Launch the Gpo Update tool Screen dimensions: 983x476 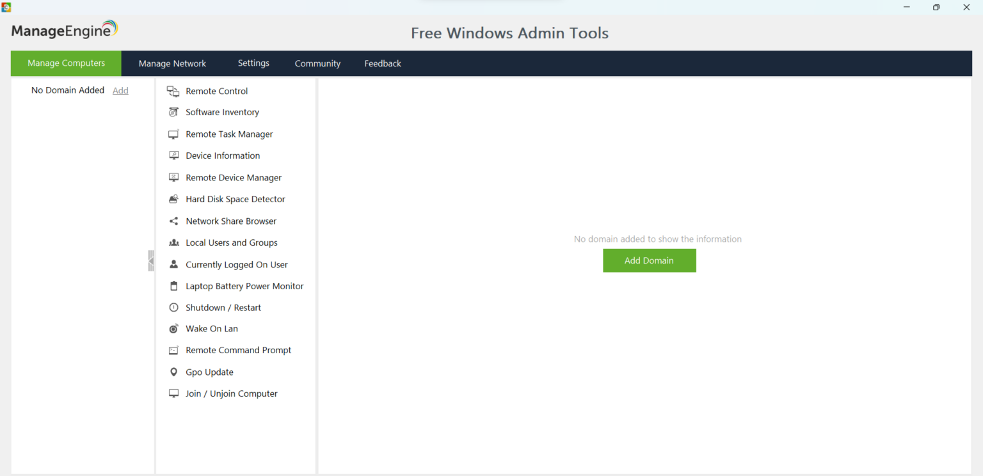[210, 372]
